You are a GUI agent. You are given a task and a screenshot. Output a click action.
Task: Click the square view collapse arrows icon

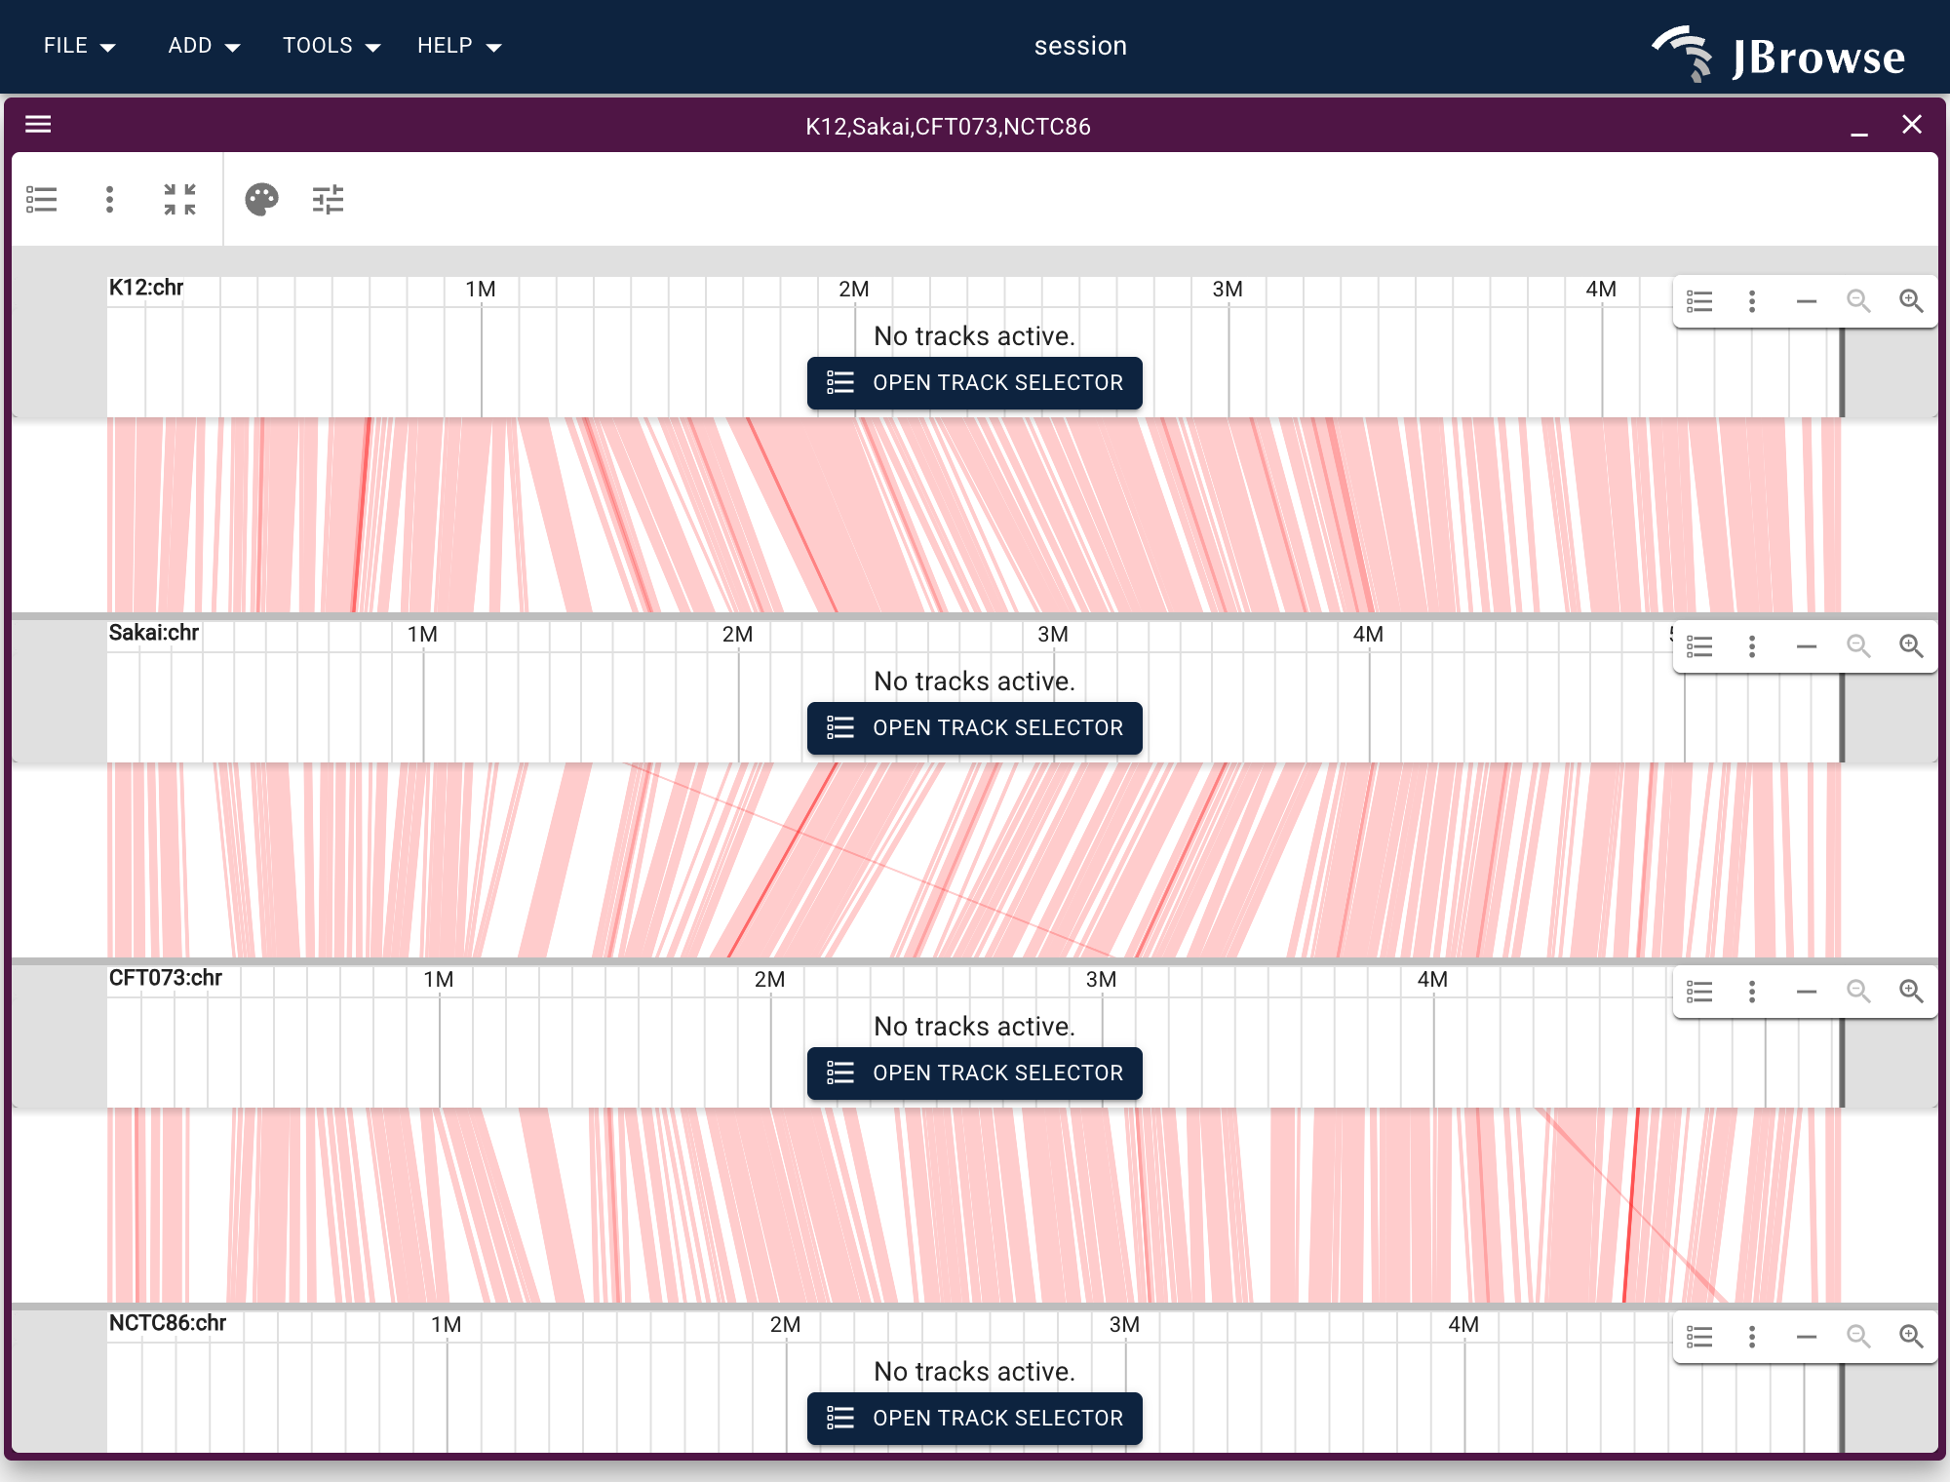click(x=180, y=199)
